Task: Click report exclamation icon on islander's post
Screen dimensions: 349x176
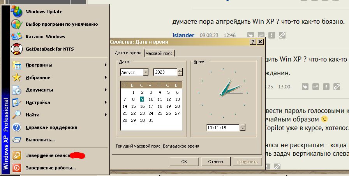Action: coord(271,35)
